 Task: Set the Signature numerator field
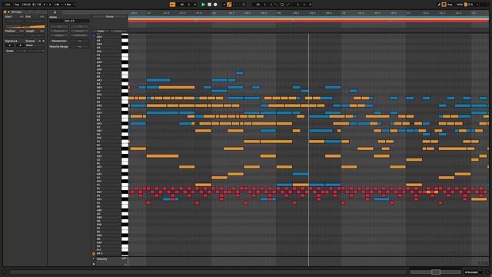(9, 45)
